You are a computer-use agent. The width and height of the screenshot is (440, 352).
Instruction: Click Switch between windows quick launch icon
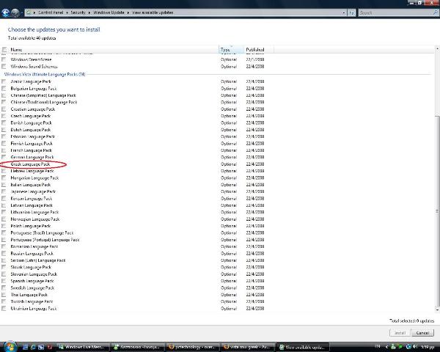[41, 347]
